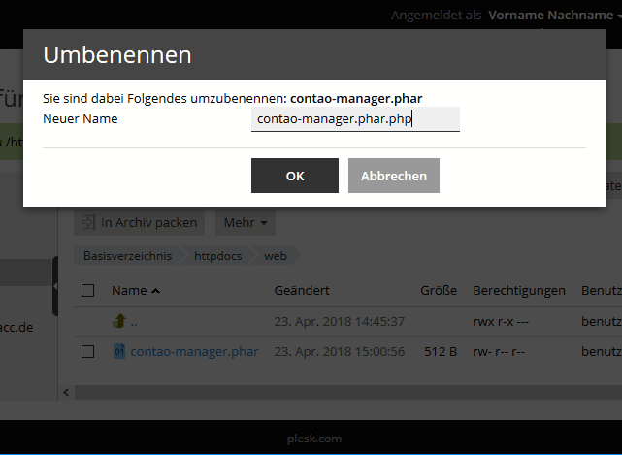Click date 23. Apr. 2018 14:45:37
The width and height of the screenshot is (622, 455).
340,321
